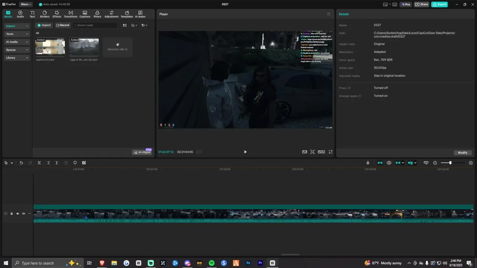Expand the Library sidebar section
The image size is (477, 268).
(17, 58)
